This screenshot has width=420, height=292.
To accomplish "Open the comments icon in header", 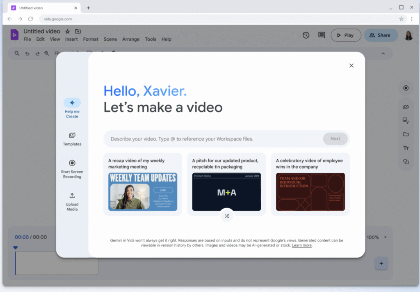I will (322, 35).
